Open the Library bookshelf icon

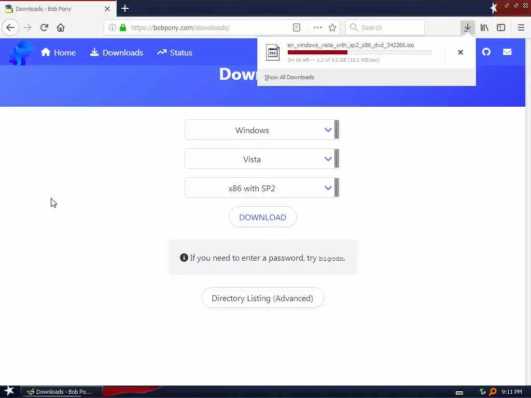tap(484, 27)
